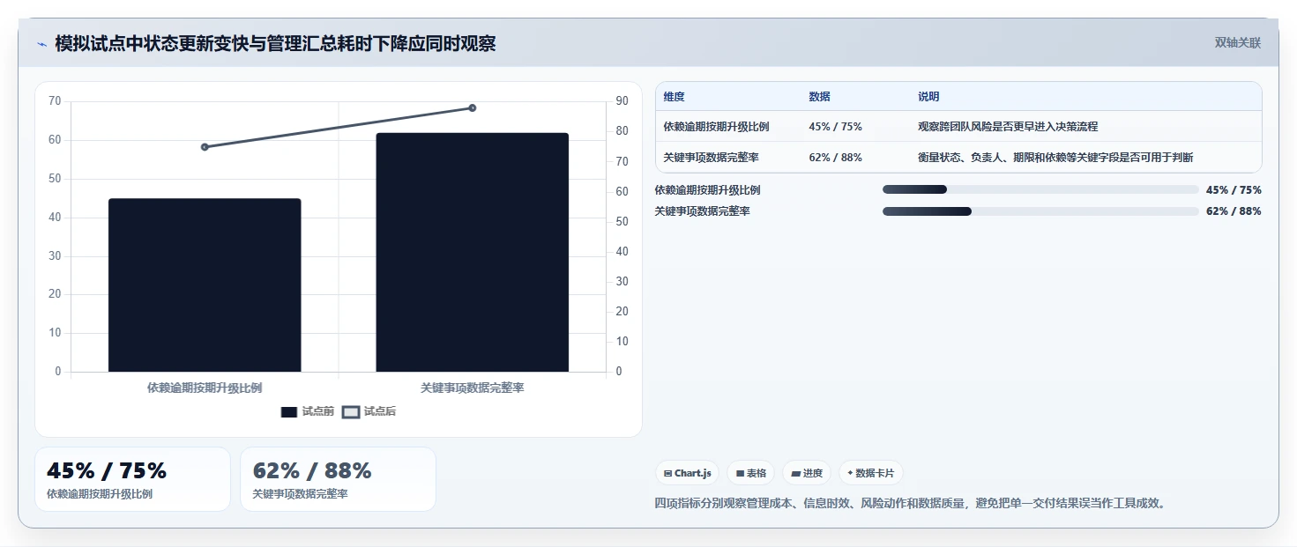The height and width of the screenshot is (547, 1297).
Task: Click the 表格 chip icon
Action: [741, 473]
